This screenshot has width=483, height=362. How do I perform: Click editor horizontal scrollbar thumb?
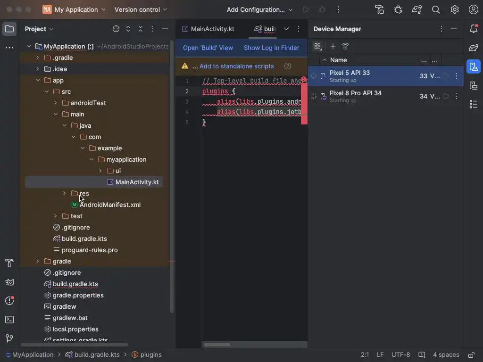(217, 345)
